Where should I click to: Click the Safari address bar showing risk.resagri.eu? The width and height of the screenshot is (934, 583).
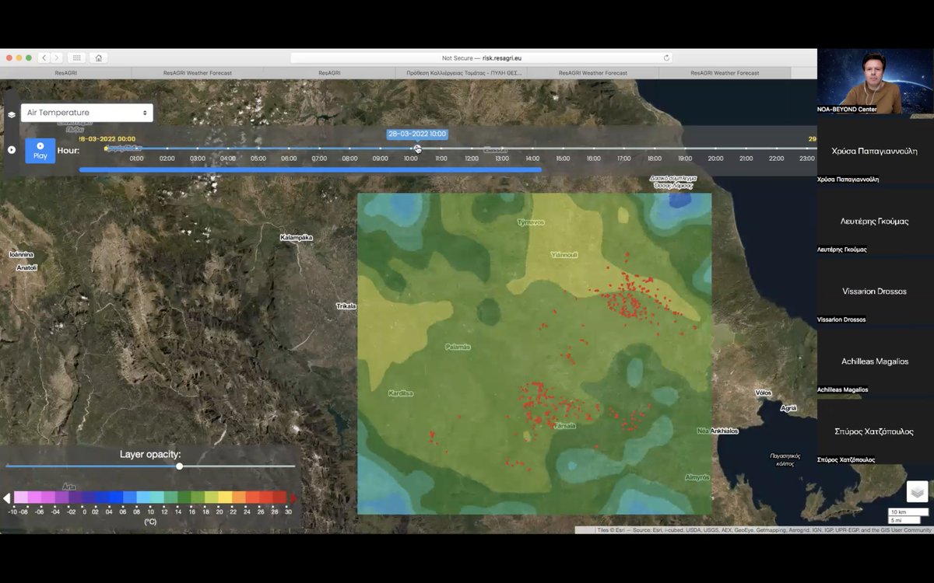[481, 58]
